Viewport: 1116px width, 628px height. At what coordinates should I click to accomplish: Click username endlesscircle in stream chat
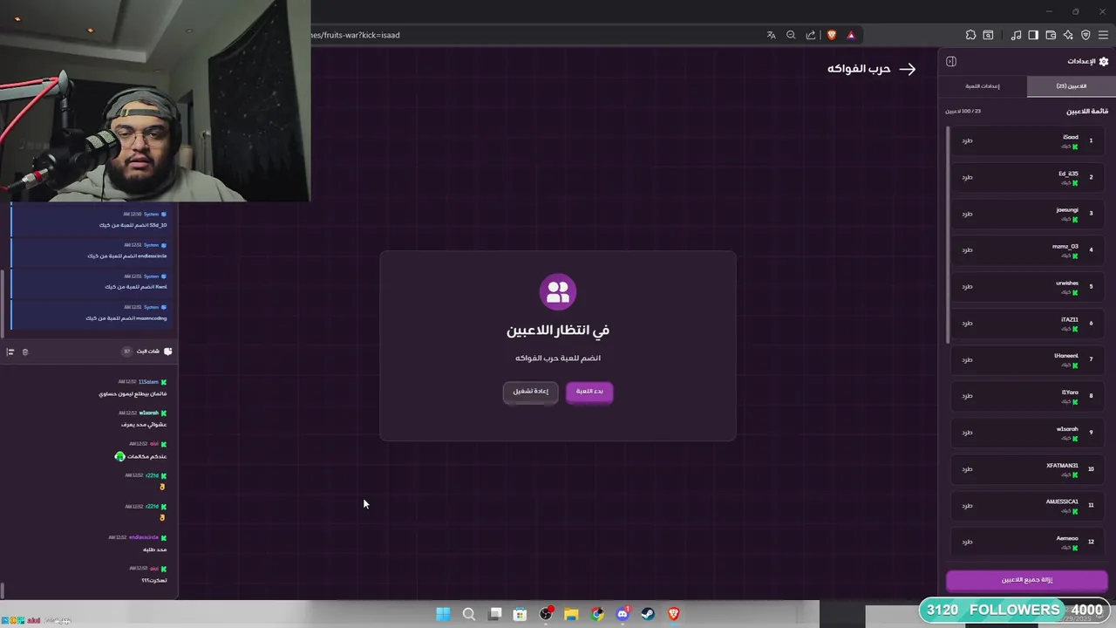tap(144, 537)
